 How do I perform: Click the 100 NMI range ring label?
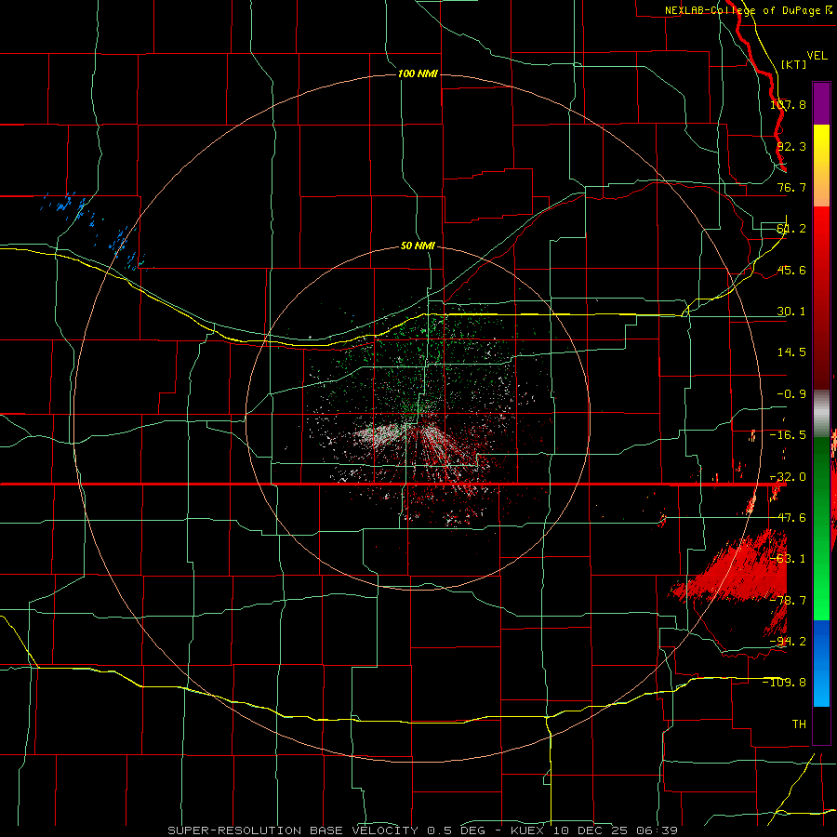(418, 73)
